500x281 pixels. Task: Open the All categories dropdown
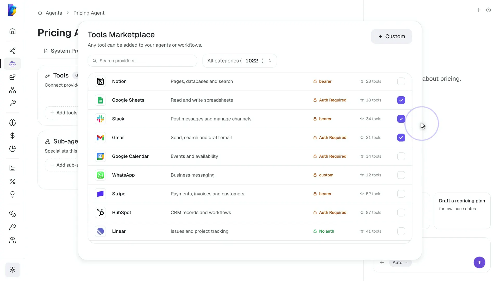point(240,61)
